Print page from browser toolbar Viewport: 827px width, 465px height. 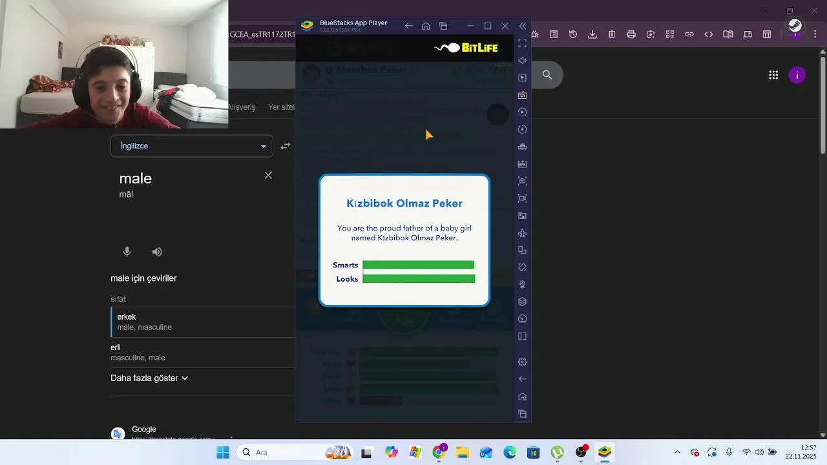[631, 34]
